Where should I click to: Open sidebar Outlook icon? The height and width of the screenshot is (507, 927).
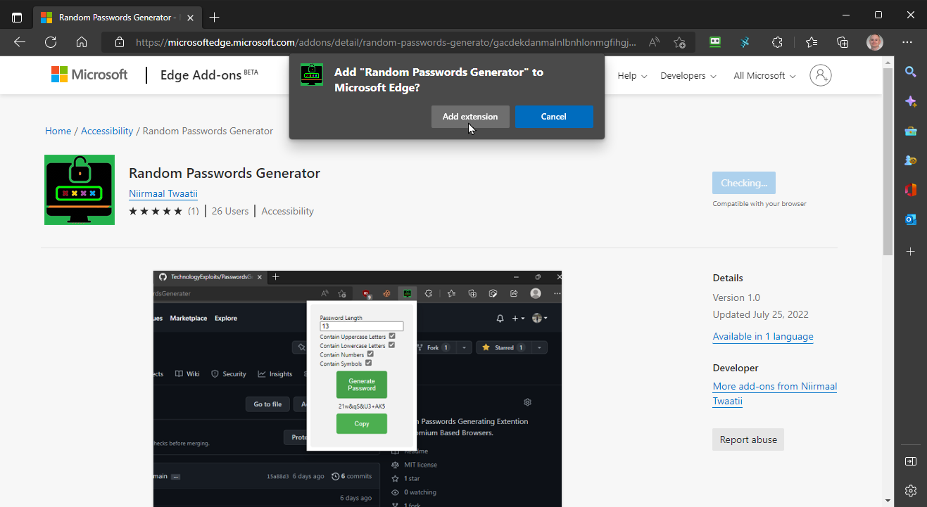[x=910, y=219]
